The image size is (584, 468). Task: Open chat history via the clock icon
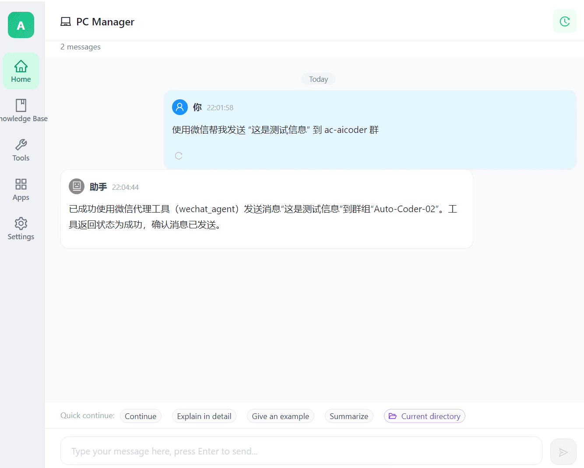pyautogui.click(x=564, y=21)
